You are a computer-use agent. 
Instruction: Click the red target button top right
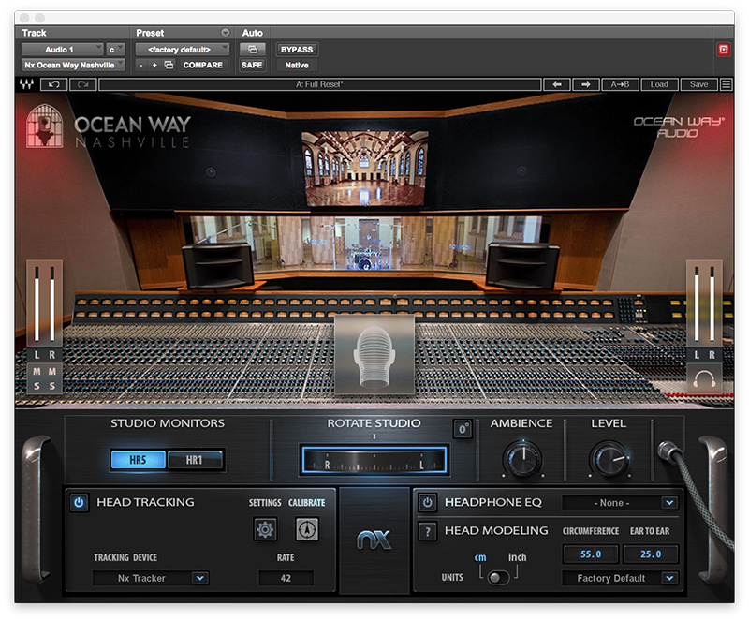tap(723, 50)
